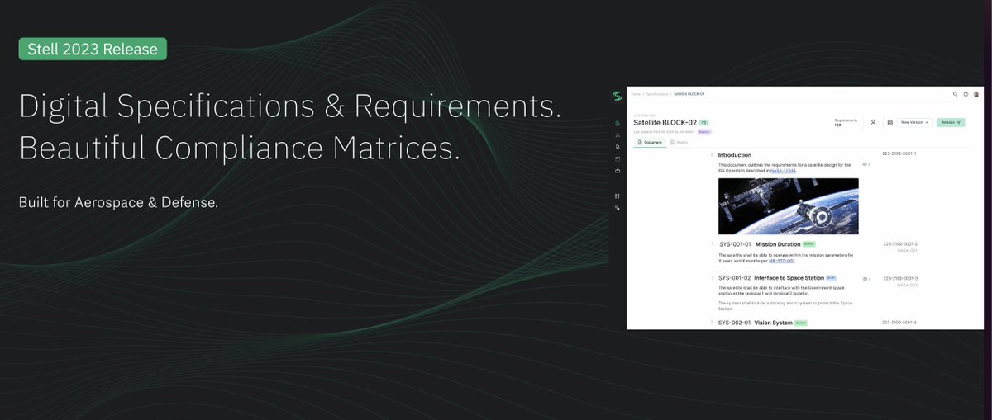This screenshot has width=992, height=420.
Task: Go to Specifications in the breadcrumb
Action: (656, 94)
